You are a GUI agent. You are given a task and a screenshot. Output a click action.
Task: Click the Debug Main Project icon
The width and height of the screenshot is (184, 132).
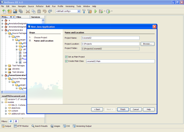coord(101,11)
